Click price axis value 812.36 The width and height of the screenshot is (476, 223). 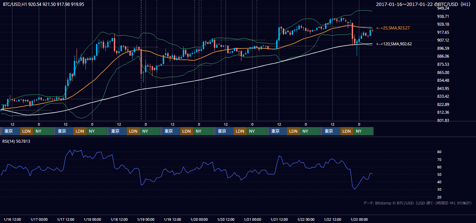[443, 112]
